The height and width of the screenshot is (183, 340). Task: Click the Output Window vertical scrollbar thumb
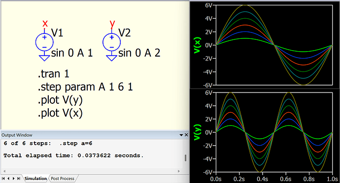(186, 158)
